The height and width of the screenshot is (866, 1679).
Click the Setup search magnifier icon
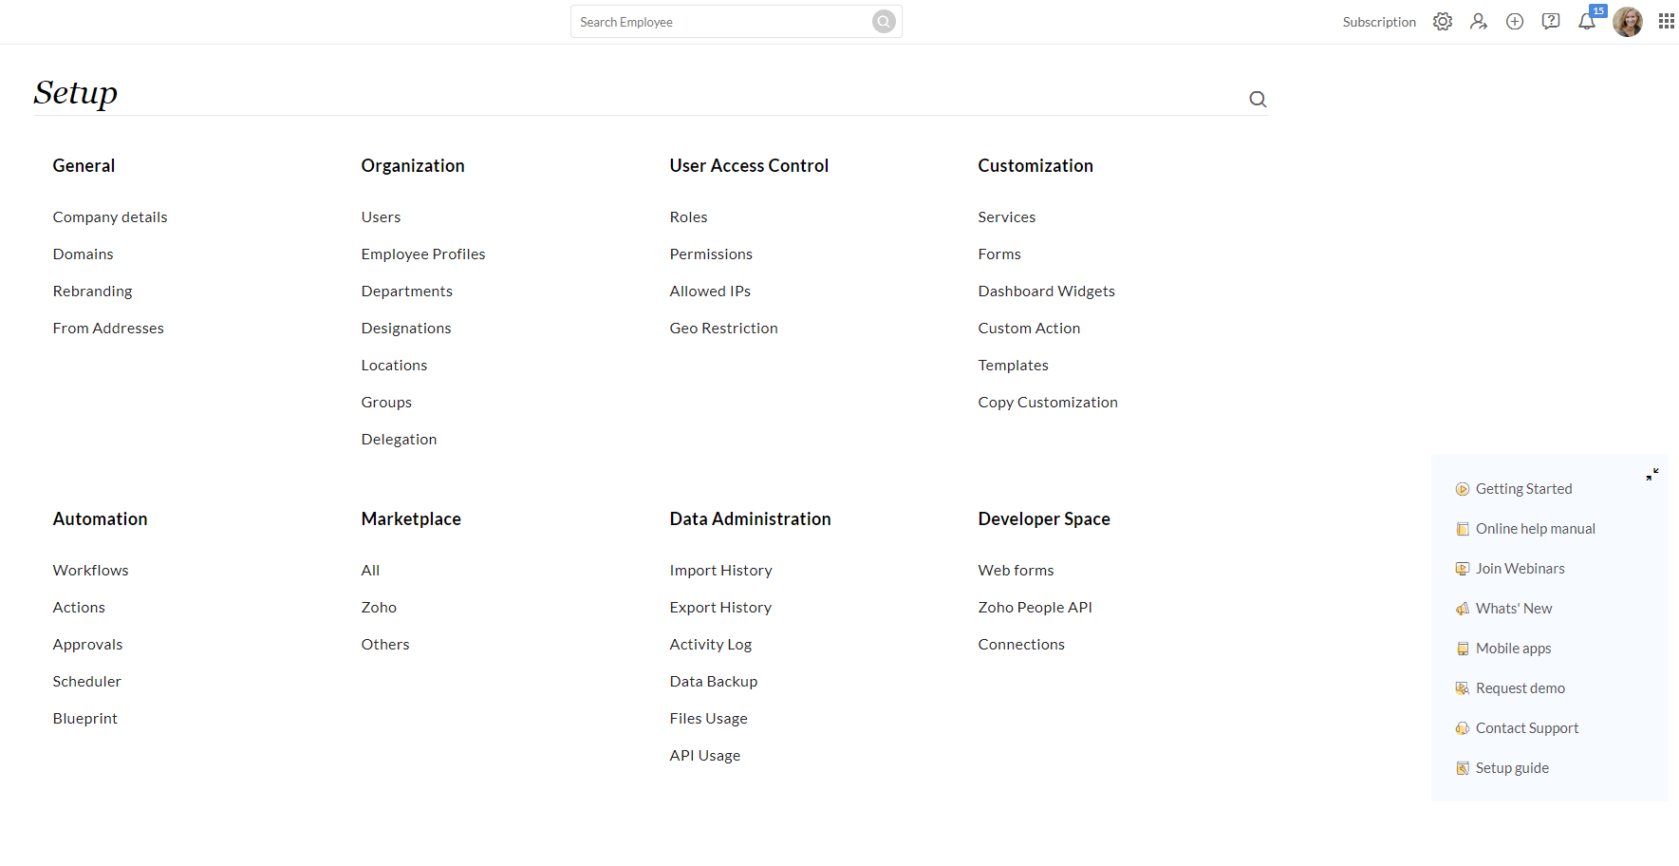[1258, 99]
